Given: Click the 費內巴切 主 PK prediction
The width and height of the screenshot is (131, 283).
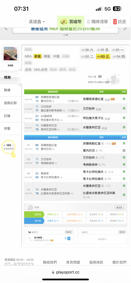Looking at the screenshot, I should coord(93,151).
